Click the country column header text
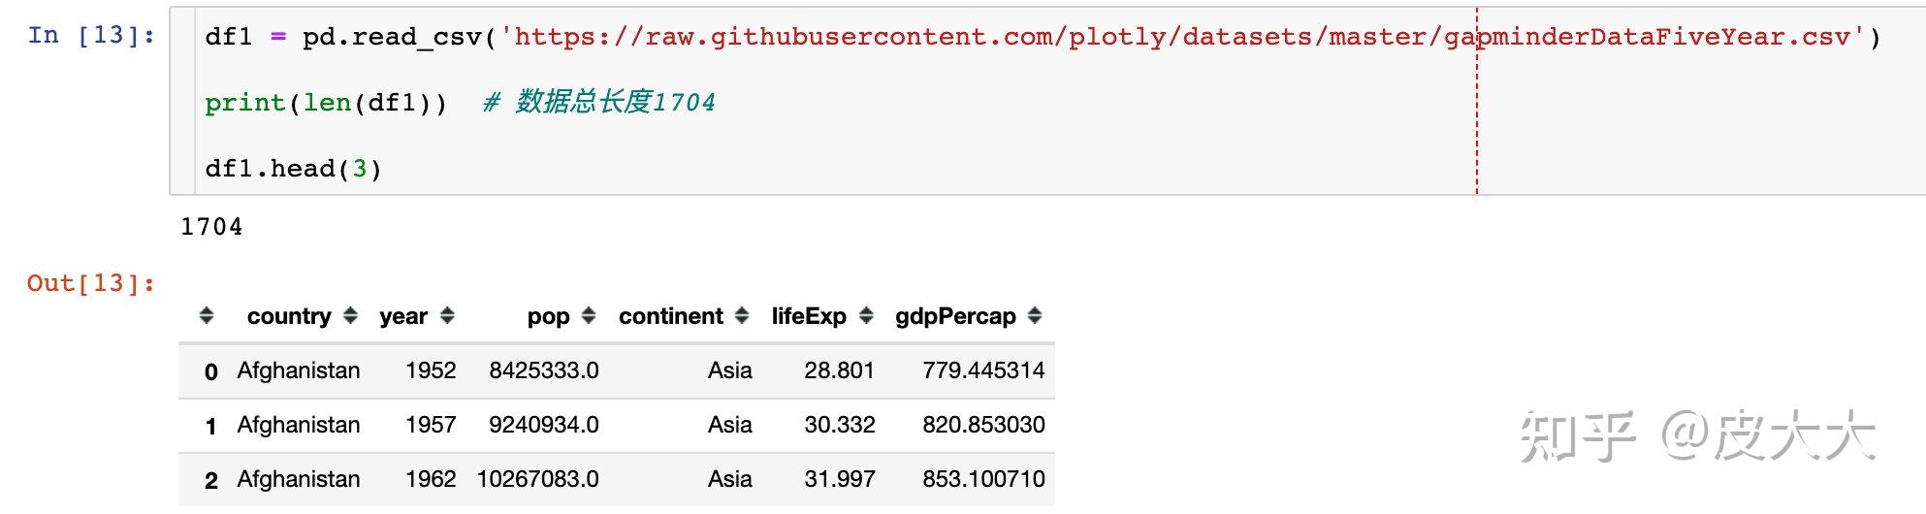This screenshot has width=1926, height=514. pyautogui.click(x=289, y=316)
